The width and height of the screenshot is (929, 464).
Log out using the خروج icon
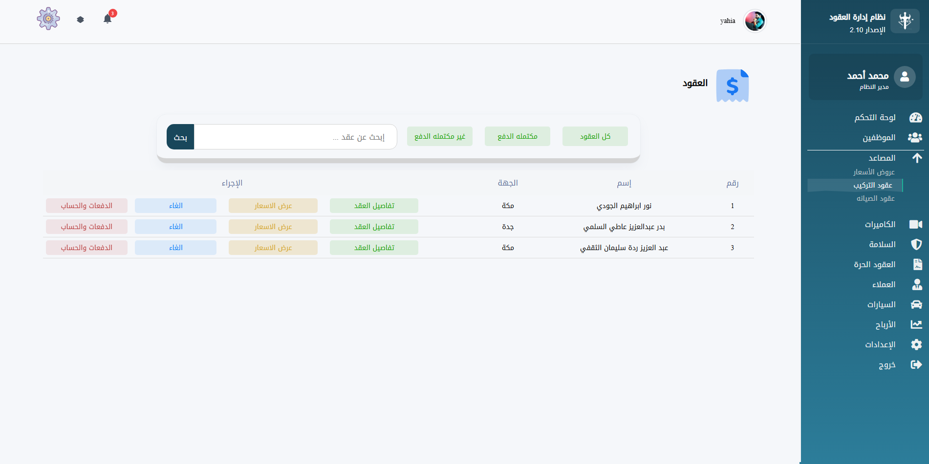click(x=916, y=364)
